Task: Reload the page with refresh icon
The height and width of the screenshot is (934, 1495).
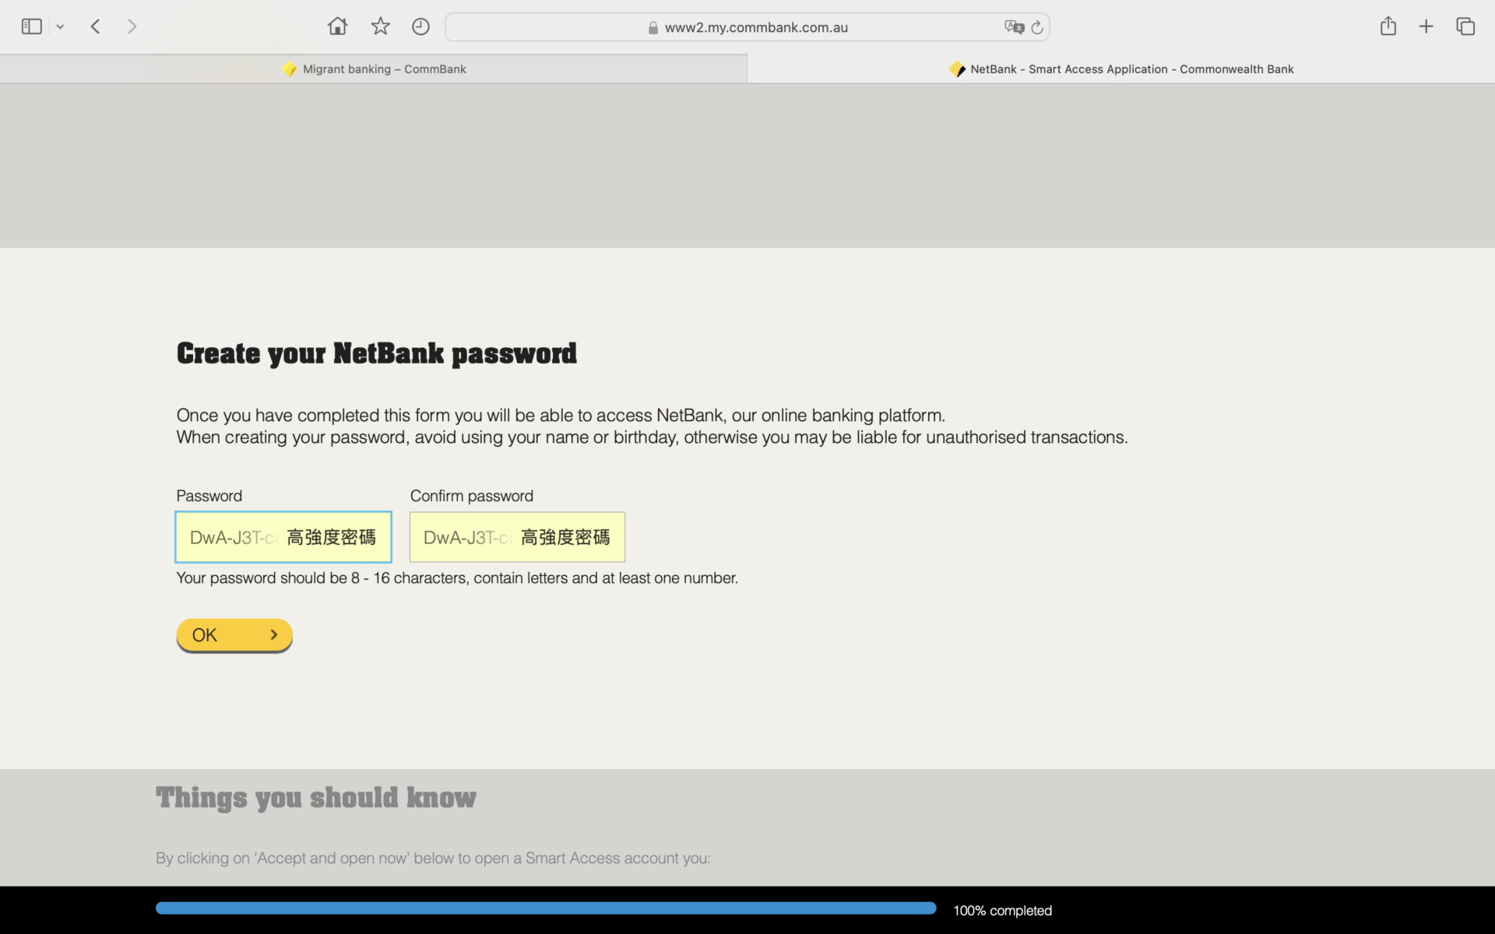Action: pos(1037,27)
